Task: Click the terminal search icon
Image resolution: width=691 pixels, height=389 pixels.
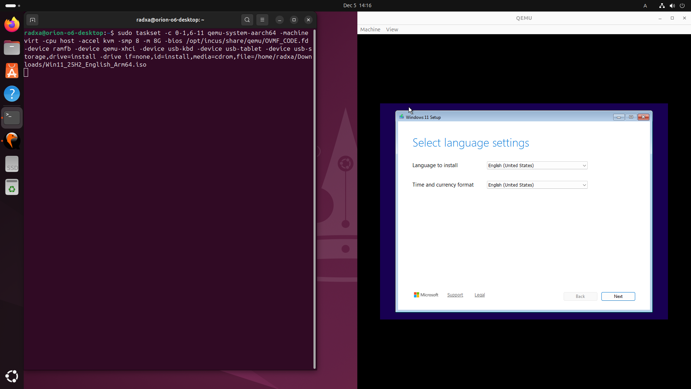Action: [x=247, y=20]
